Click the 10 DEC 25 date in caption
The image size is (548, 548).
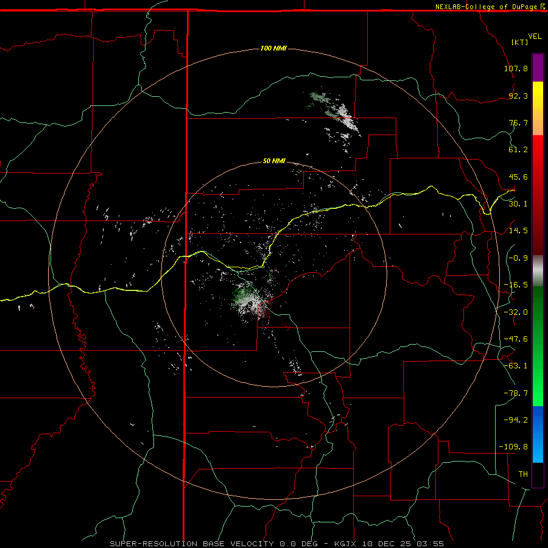[x=388, y=544]
